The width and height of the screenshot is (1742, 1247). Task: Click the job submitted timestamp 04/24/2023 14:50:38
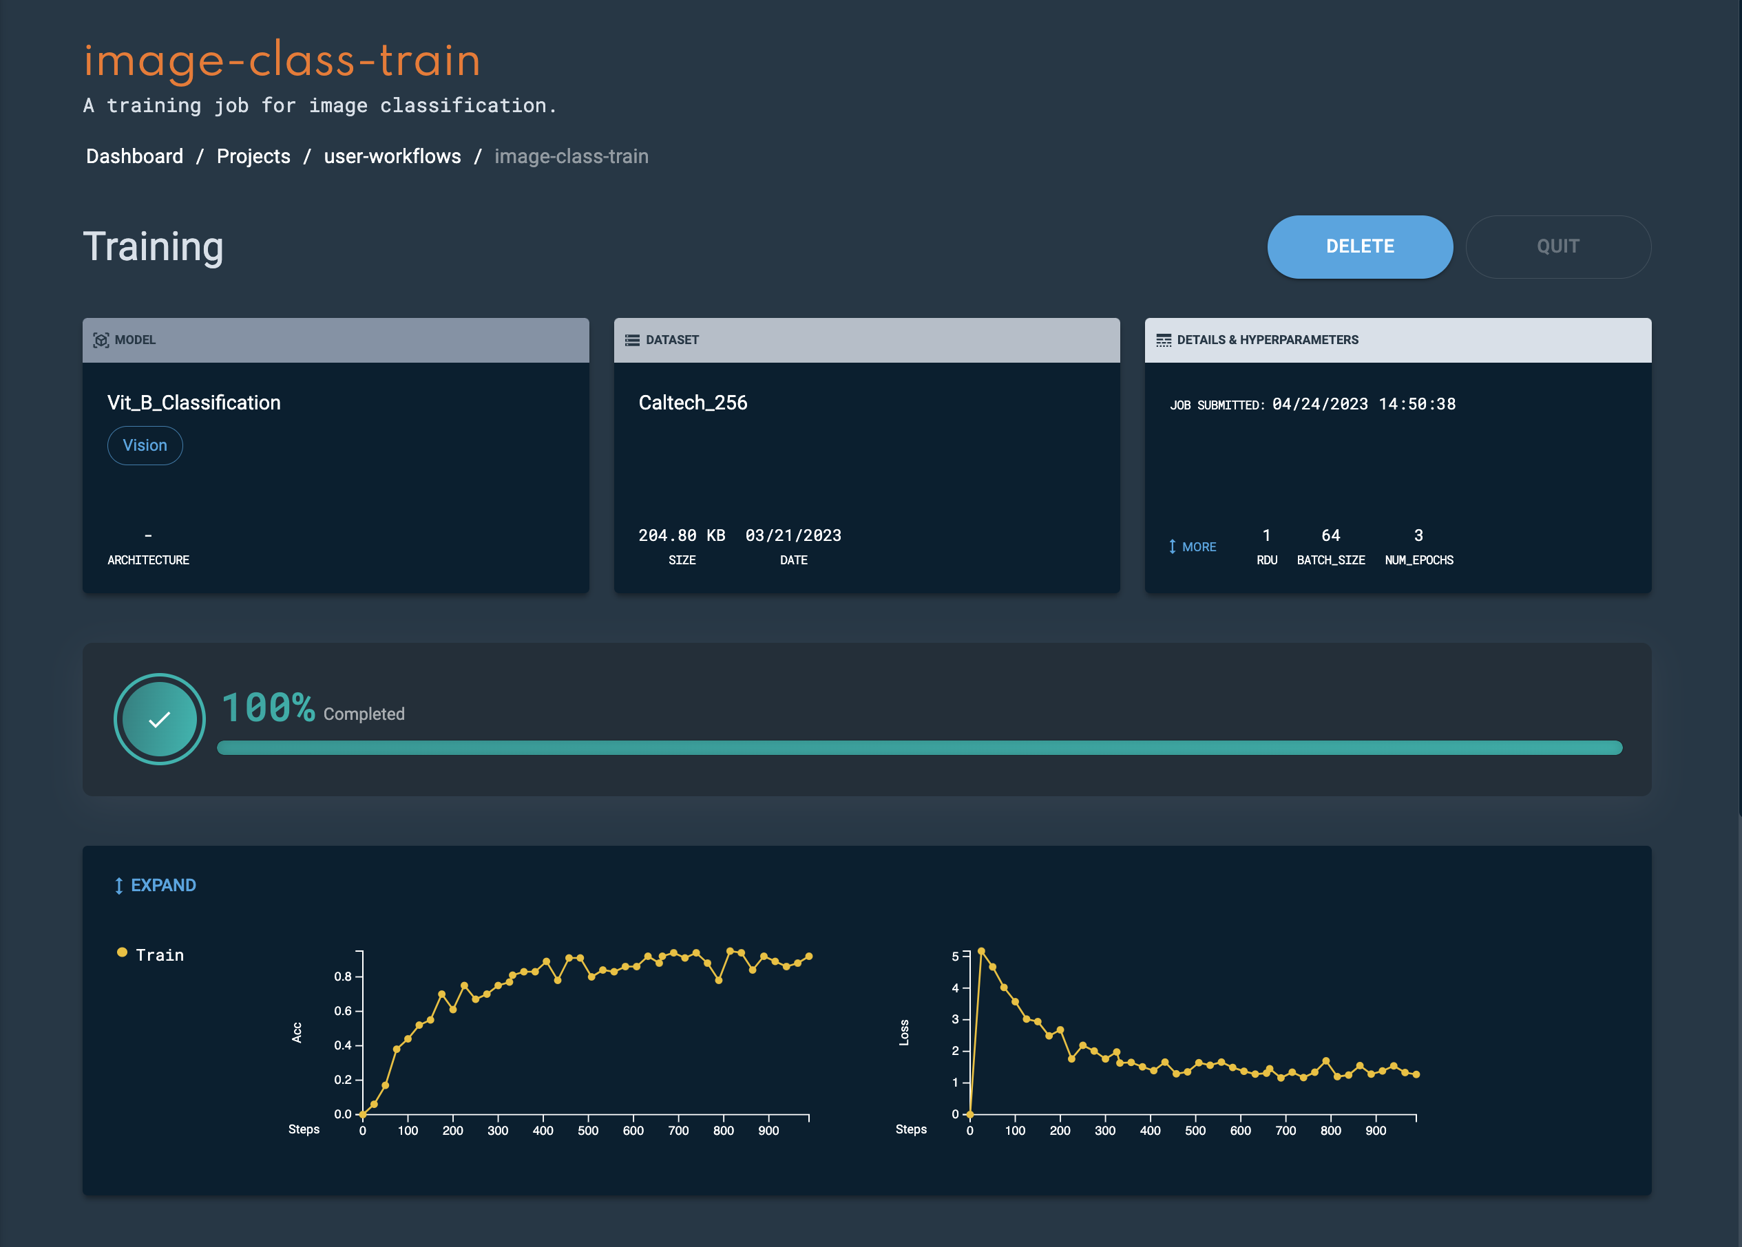pos(1363,404)
